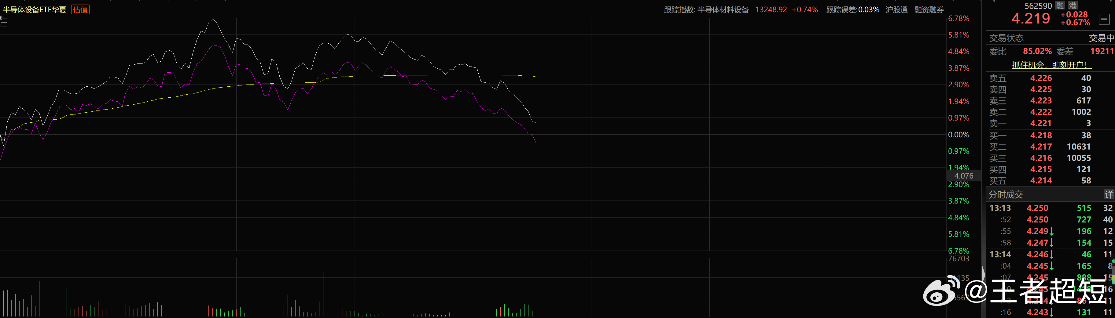Click the index value 13248.92
Screen dimensions: 1115x318
[771, 9]
